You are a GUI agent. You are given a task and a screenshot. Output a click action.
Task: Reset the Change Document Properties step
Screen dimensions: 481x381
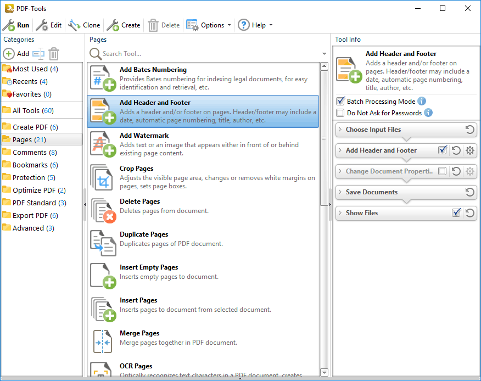coord(456,171)
